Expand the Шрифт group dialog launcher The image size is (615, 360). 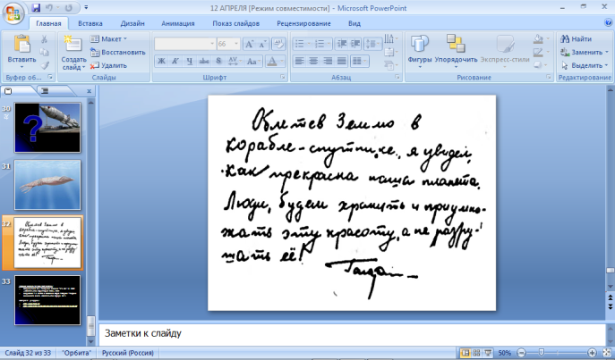[282, 78]
